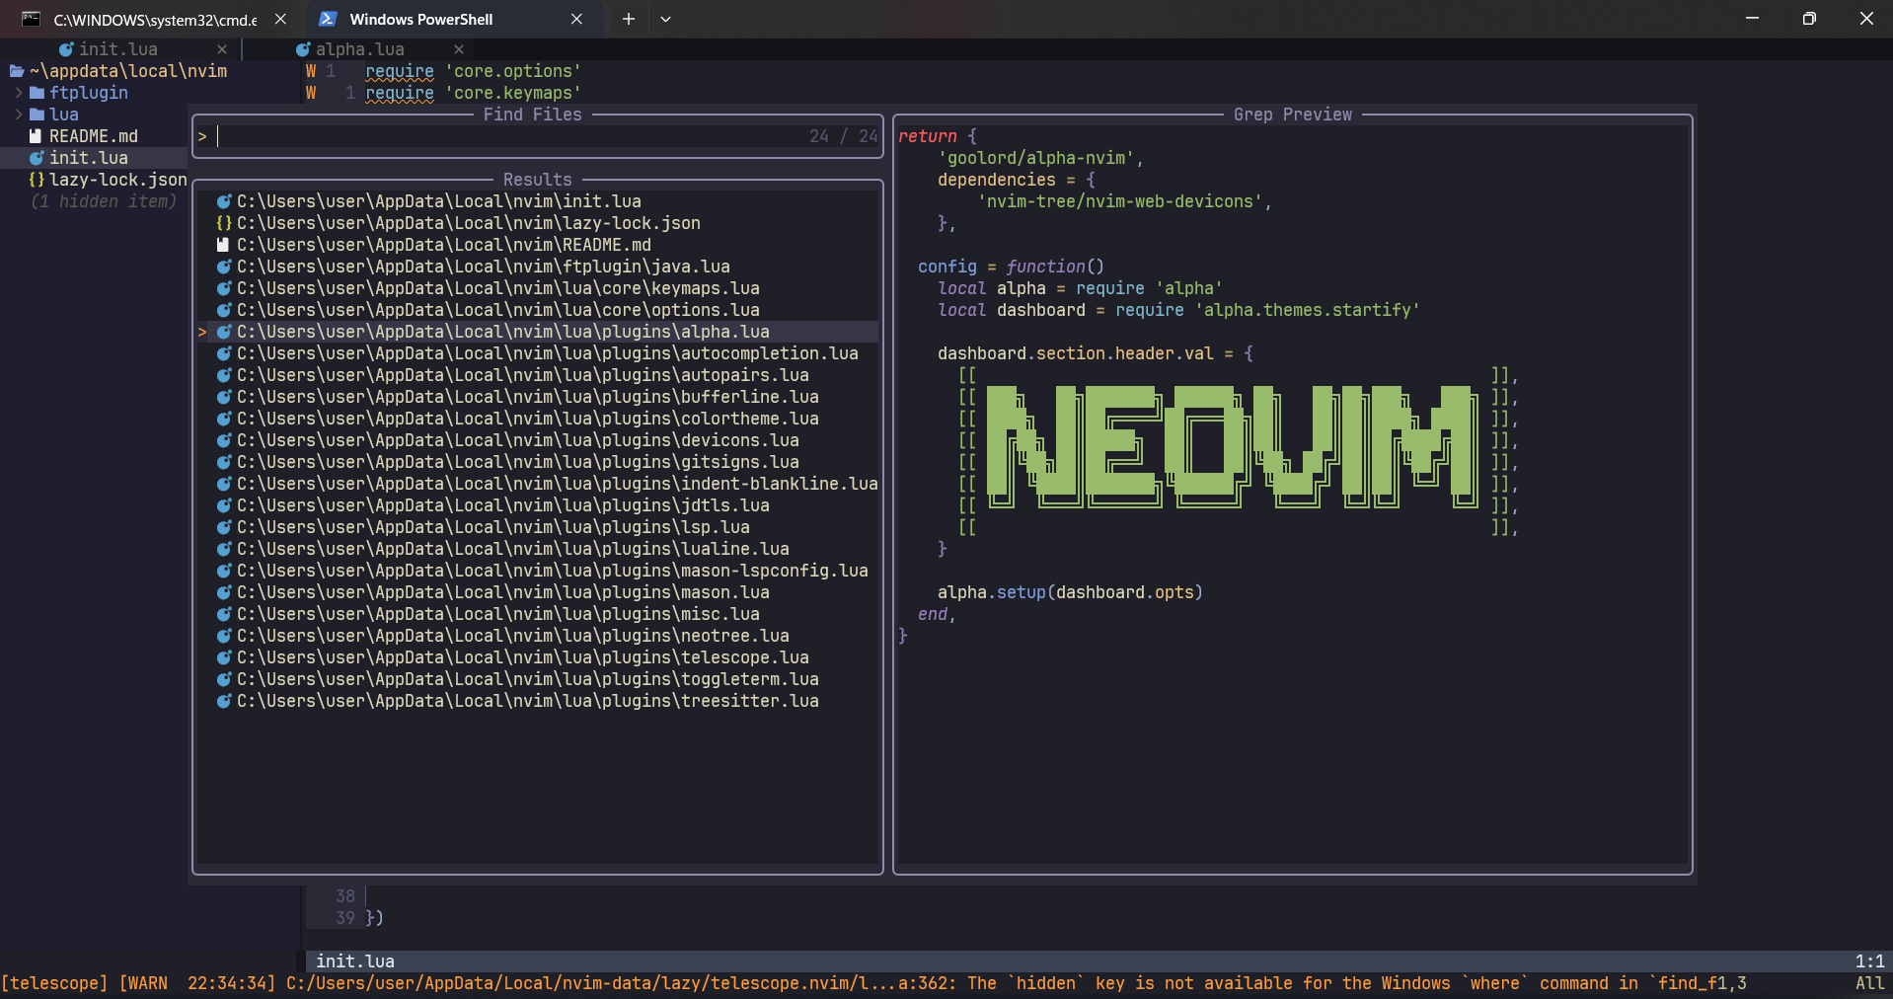Click the Lua icon of the gitsigns.lua result
1893x999 pixels.
click(224, 462)
